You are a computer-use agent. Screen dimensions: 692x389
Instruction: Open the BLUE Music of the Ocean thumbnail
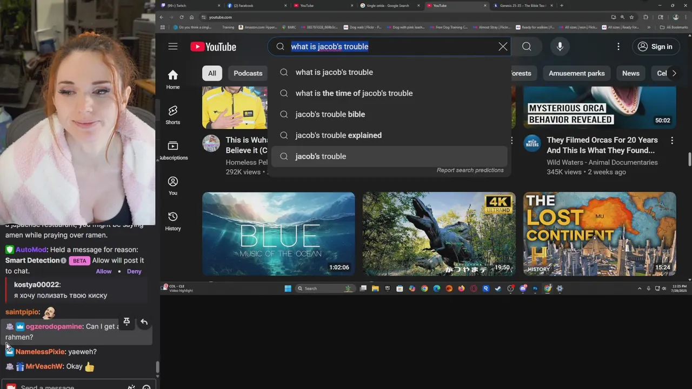click(x=278, y=234)
